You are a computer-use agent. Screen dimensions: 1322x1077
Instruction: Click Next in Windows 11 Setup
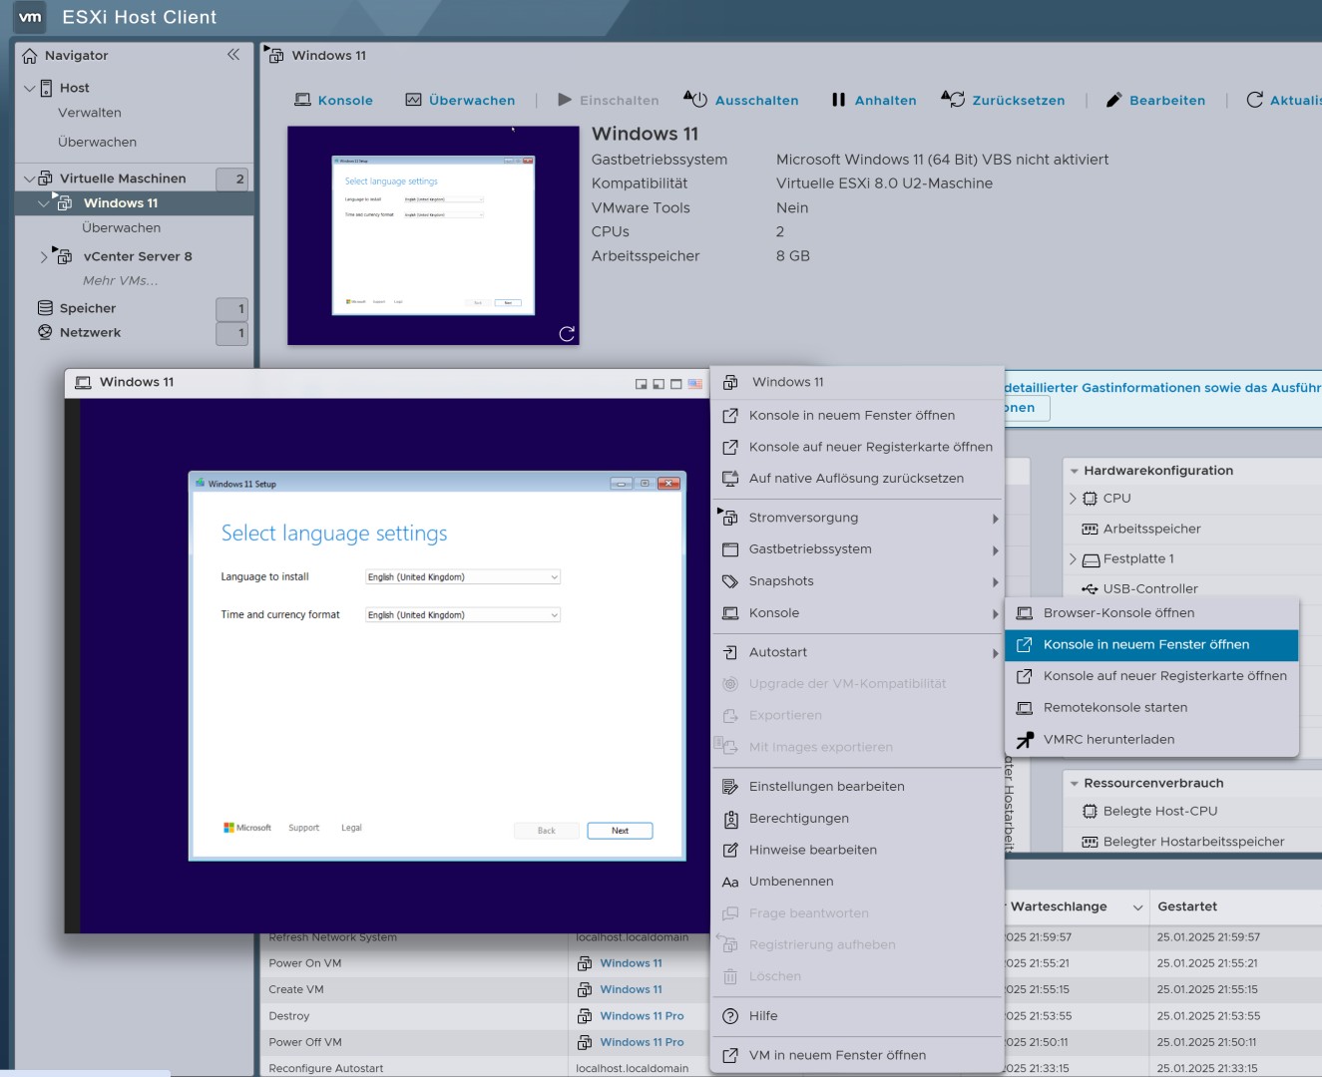tap(620, 831)
